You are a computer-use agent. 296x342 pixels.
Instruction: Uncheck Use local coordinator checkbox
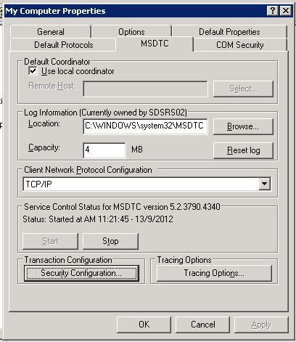click(x=33, y=71)
